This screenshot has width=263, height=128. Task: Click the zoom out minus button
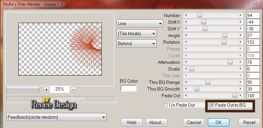click(x=73, y=90)
